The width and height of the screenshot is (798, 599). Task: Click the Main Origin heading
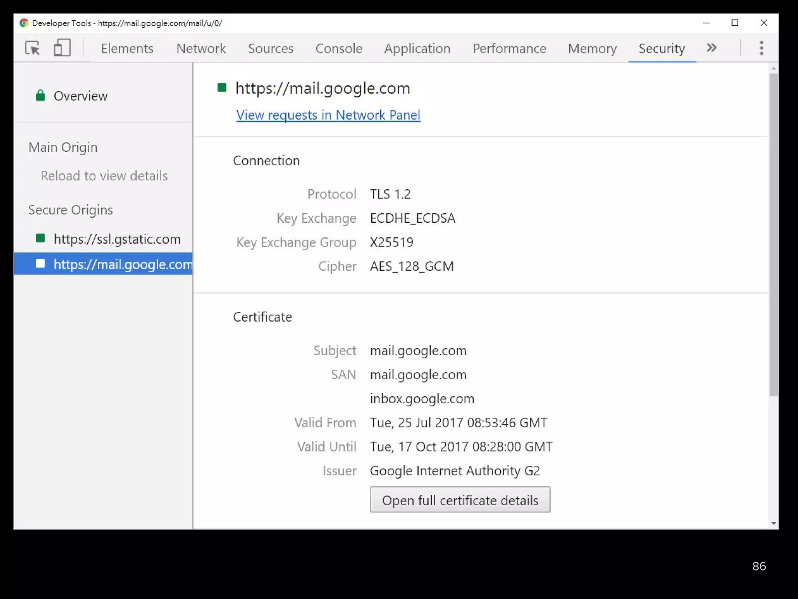(63, 147)
